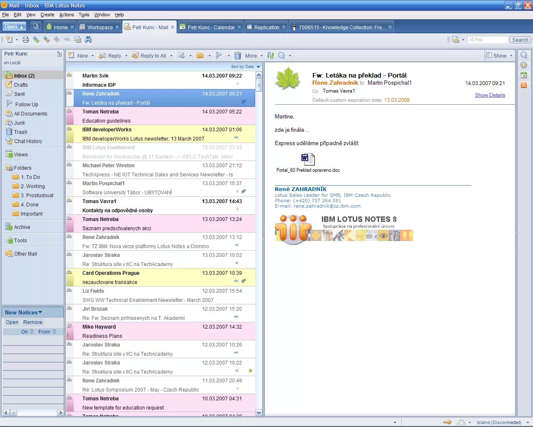Screen dimensions: 533x427
Task: Click the orange up-arrow navigate icon
Action: 46,40
